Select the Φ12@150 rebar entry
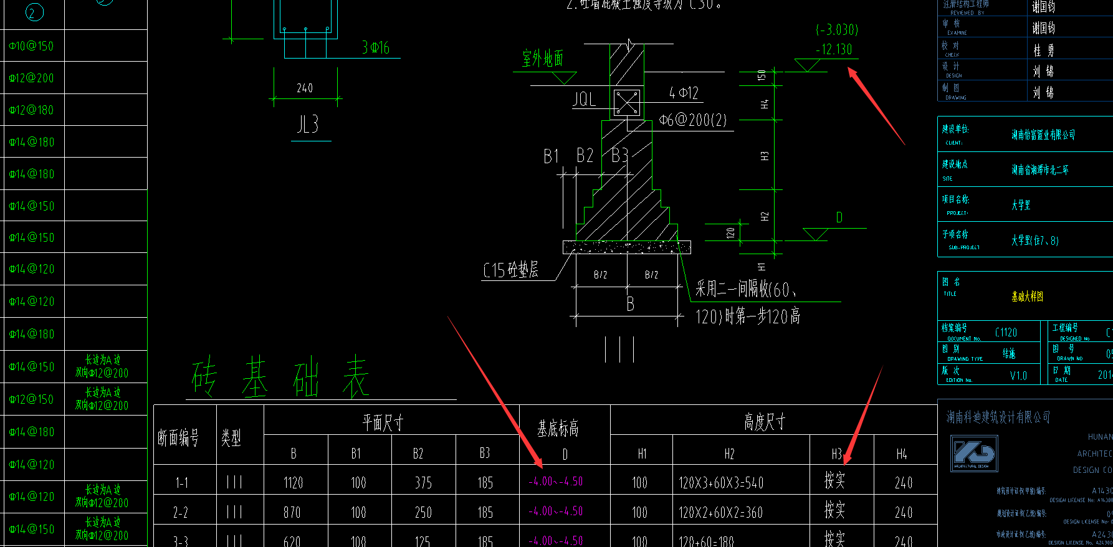Viewport: 1113px width, 547px height. tap(31, 399)
